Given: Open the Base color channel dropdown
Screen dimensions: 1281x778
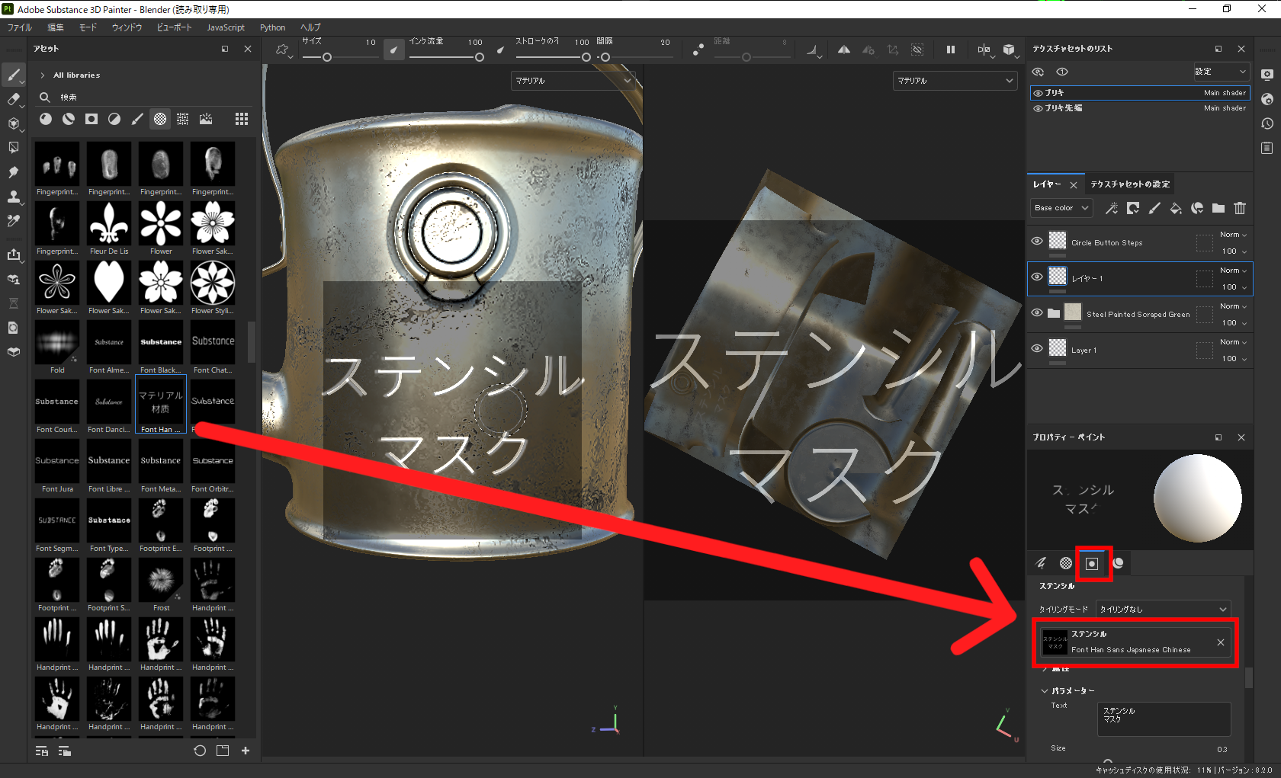Looking at the screenshot, I should coord(1061,207).
